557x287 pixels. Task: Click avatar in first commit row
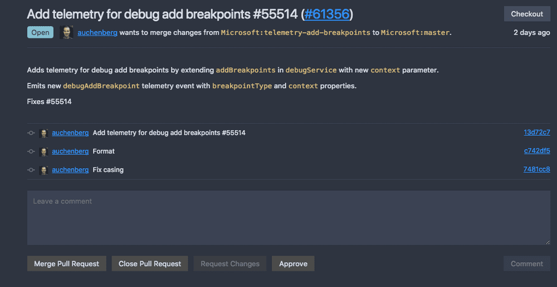tap(44, 133)
